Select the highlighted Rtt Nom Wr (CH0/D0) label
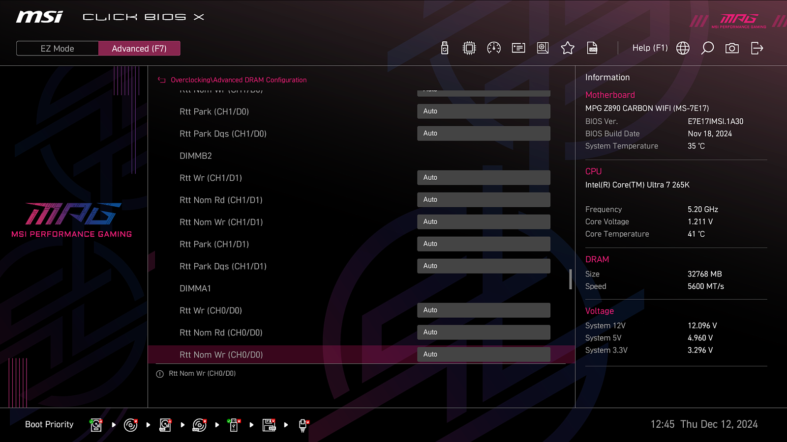 (x=221, y=355)
